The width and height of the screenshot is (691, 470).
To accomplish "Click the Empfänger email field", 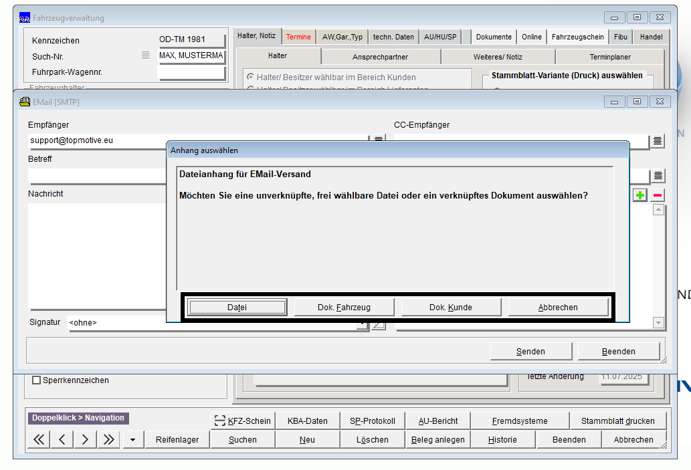I will coord(198,140).
